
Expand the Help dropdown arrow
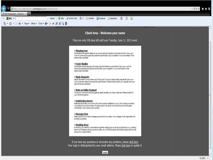[48, 23]
